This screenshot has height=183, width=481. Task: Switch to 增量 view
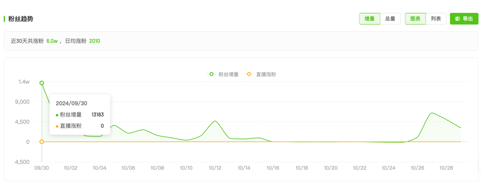click(x=369, y=19)
